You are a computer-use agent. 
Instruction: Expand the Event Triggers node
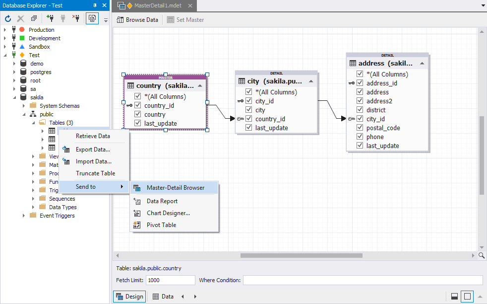tap(24, 215)
